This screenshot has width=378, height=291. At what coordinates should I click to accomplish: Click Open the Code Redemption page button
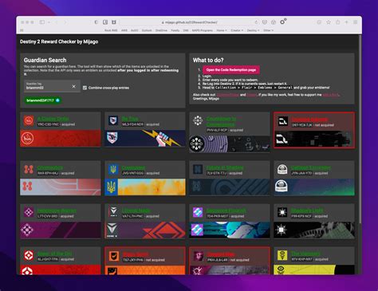click(231, 69)
